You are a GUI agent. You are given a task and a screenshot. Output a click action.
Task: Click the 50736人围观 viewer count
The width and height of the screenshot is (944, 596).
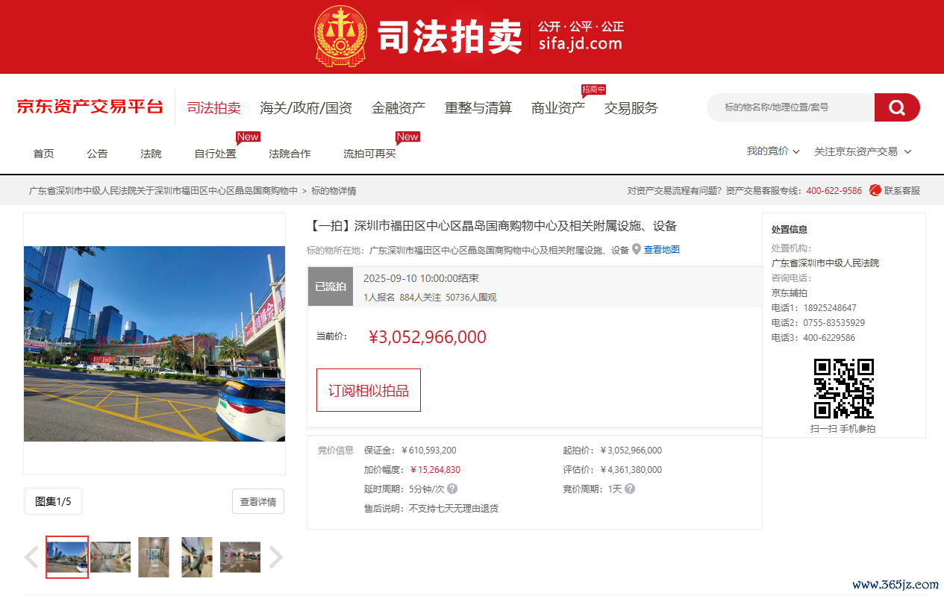click(x=471, y=298)
